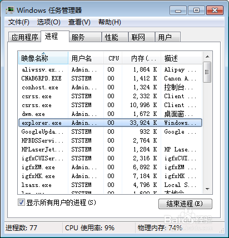The image size is (229, 238).
Task: Click the Task Manager title bar icon
Action: click(9, 10)
